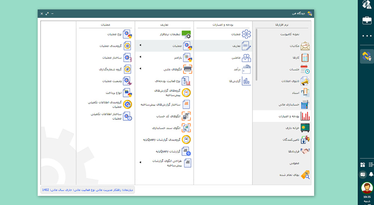
Task: Expand the arrow beside الگوهای چاپی
Action: tap(140, 69)
